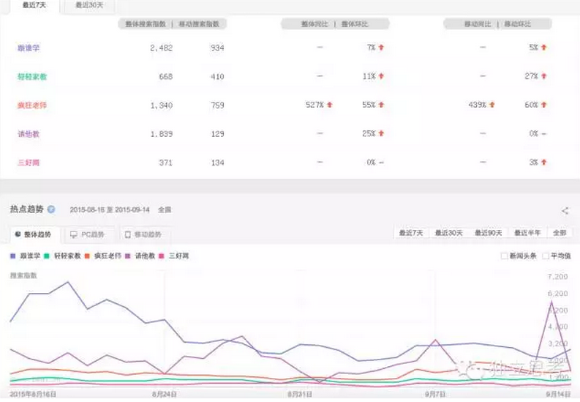The height and width of the screenshot is (402, 580).
Task: Click the 最近90天 range button
Action: point(488,233)
